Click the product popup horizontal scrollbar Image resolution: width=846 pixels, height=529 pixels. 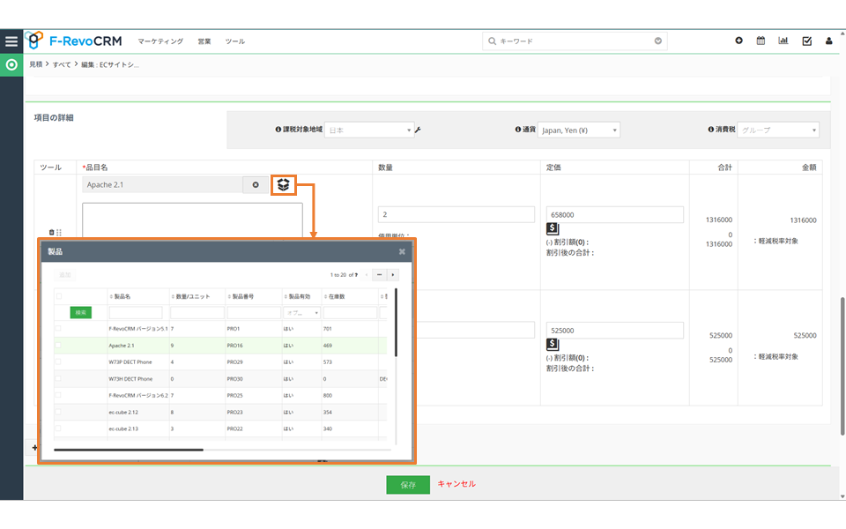tap(129, 450)
